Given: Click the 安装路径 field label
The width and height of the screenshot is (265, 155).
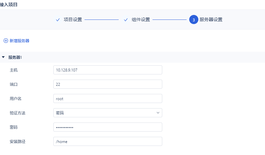Looking at the screenshot, I should tap(18, 141).
